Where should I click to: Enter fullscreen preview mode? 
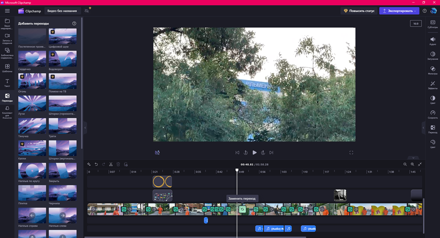coord(351,152)
